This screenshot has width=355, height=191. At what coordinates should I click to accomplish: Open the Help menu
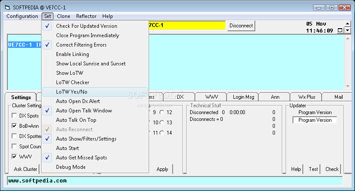coord(107,16)
